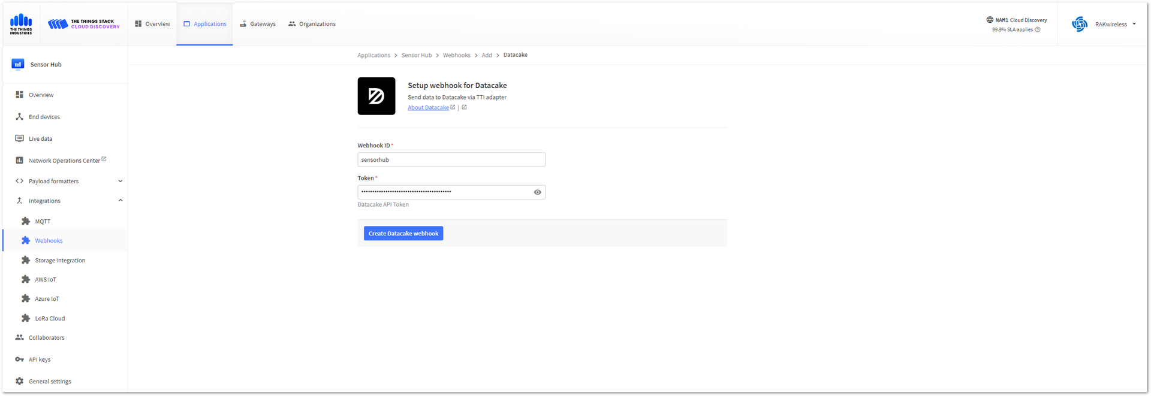1151x396 pixels.
Task: Click the "Datacake API Token" hint text
Action: point(383,205)
